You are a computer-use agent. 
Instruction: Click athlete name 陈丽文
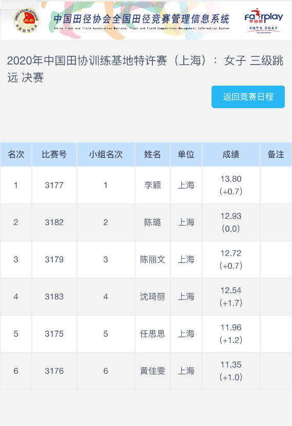pyautogui.click(x=152, y=259)
